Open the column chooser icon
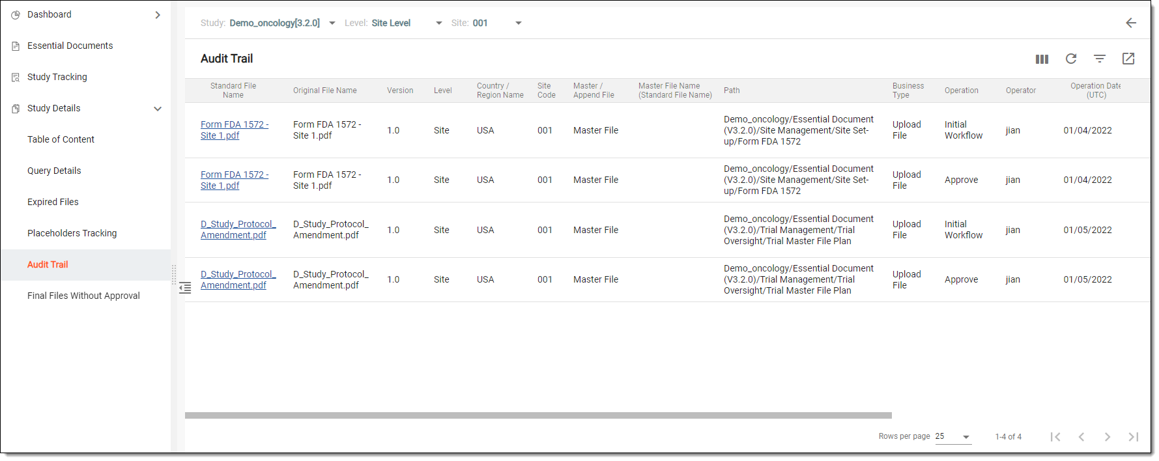The width and height of the screenshot is (1159, 461). tap(1042, 59)
